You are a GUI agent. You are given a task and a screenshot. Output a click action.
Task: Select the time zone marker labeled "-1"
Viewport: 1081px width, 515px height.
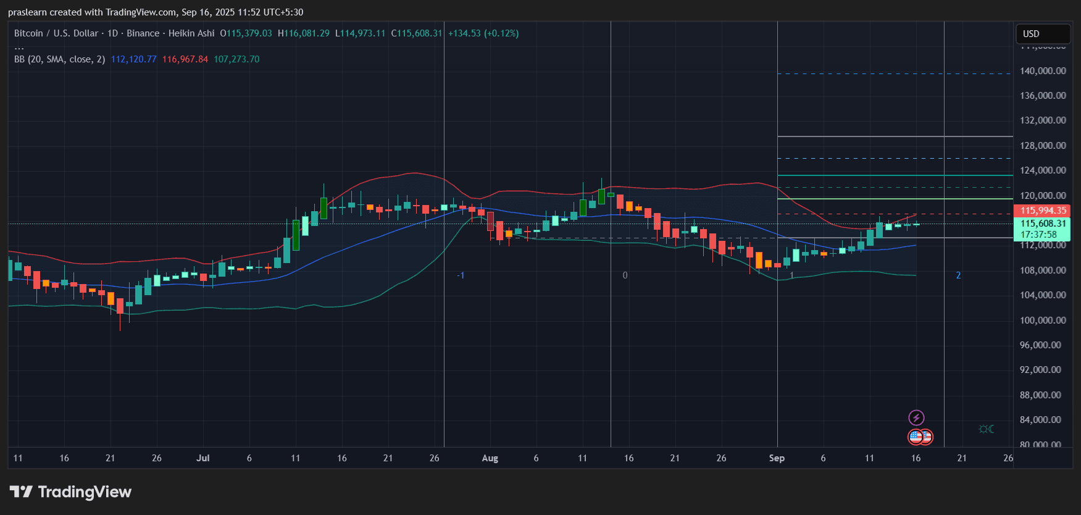coord(461,275)
